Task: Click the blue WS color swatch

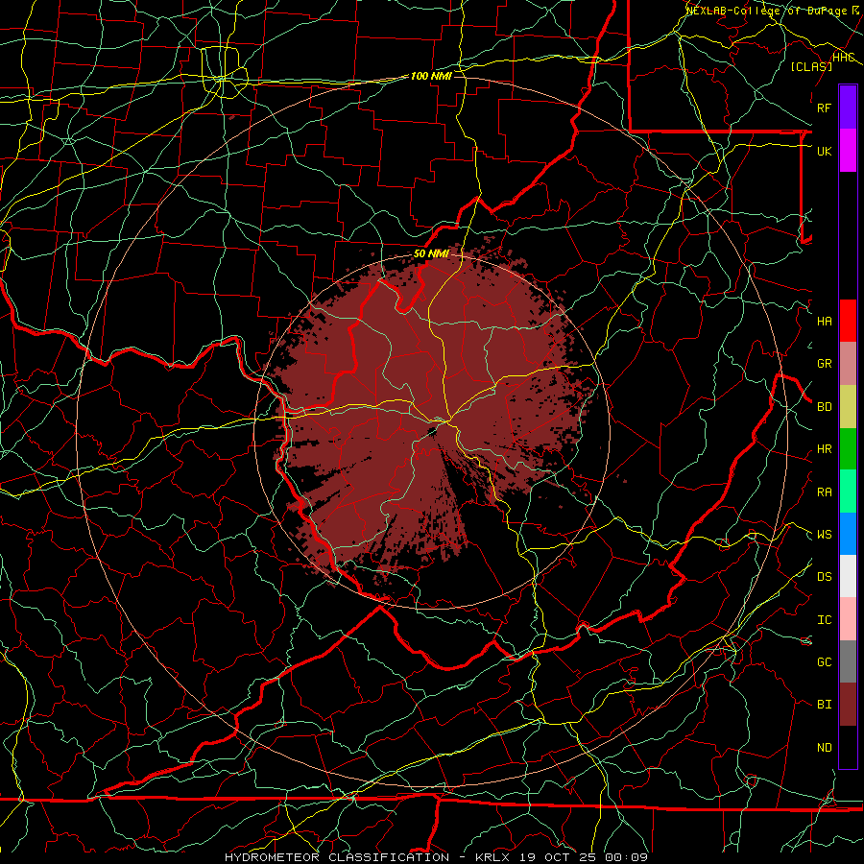Action: 848,534
